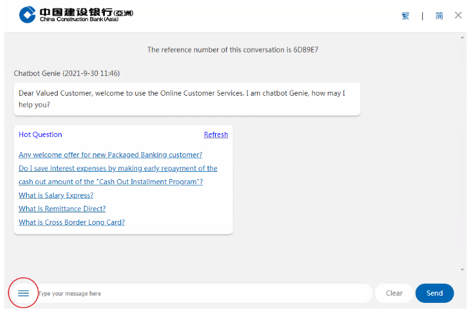The image size is (470, 314).
Task: Click the scrollbar down arrow in chat area
Action: (x=463, y=269)
